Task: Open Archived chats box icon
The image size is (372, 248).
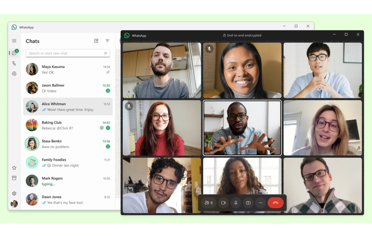Action: click(x=14, y=178)
